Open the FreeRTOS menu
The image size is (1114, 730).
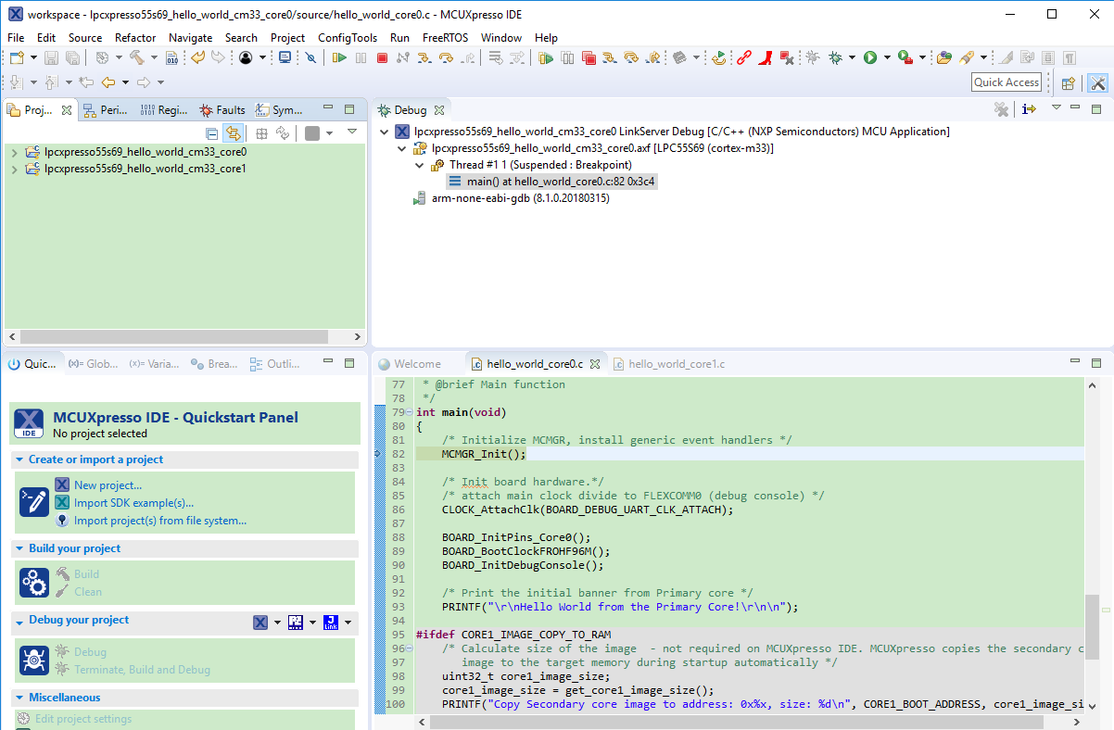(x=446, y=37)
